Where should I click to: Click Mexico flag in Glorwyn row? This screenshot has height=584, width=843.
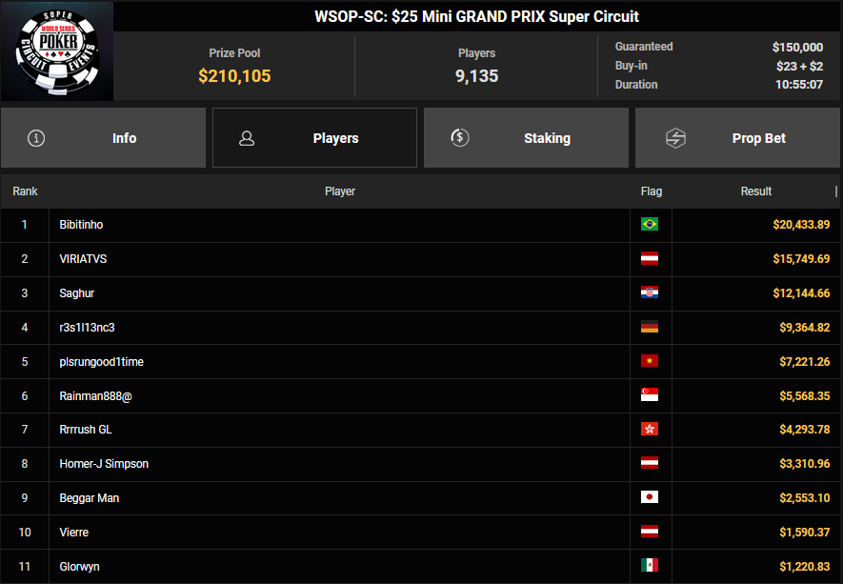650,567
